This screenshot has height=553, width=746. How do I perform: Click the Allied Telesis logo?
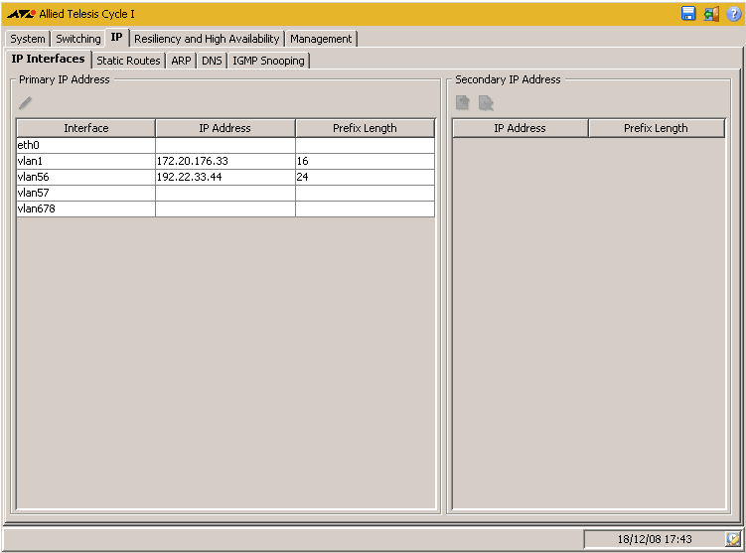coord(21,14)
